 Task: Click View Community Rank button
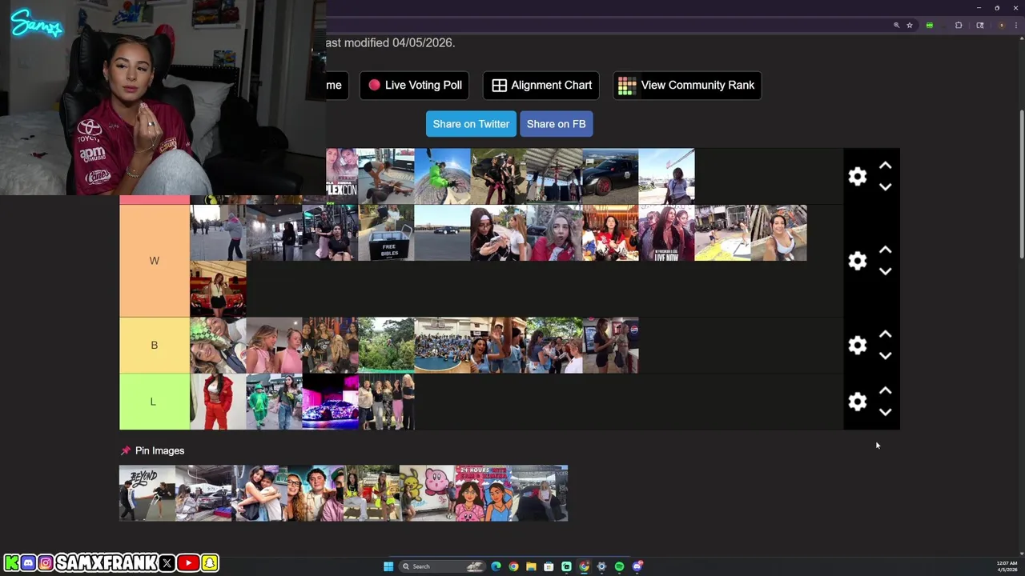pyautogui.click(x=687, y=85)
